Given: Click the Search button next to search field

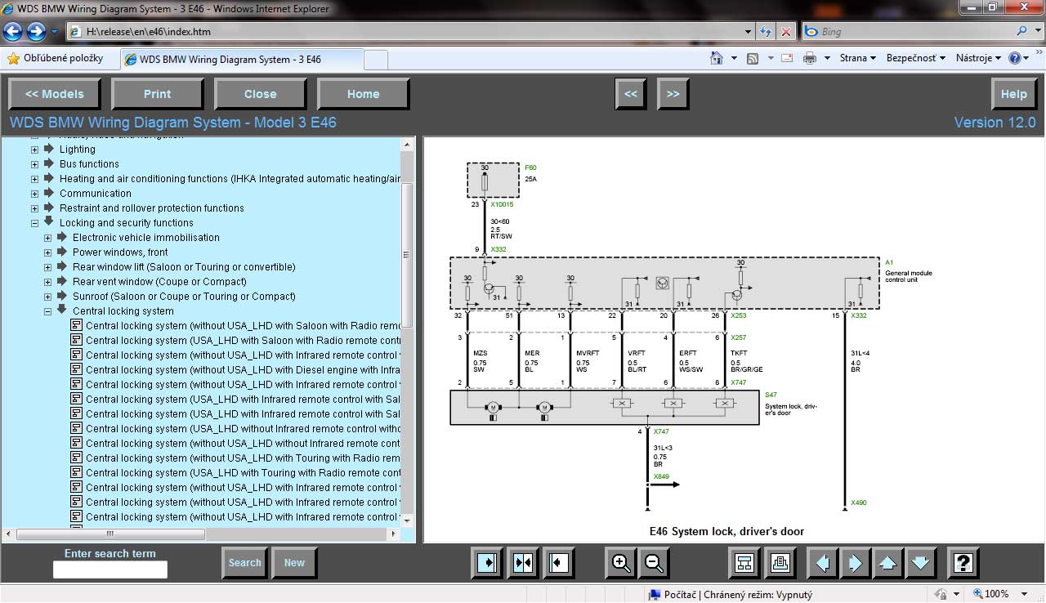Looking at the screenshot, I should [x=244, y=562].
